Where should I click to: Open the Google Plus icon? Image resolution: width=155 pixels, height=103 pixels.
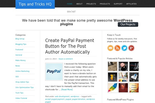coord(131,48)
